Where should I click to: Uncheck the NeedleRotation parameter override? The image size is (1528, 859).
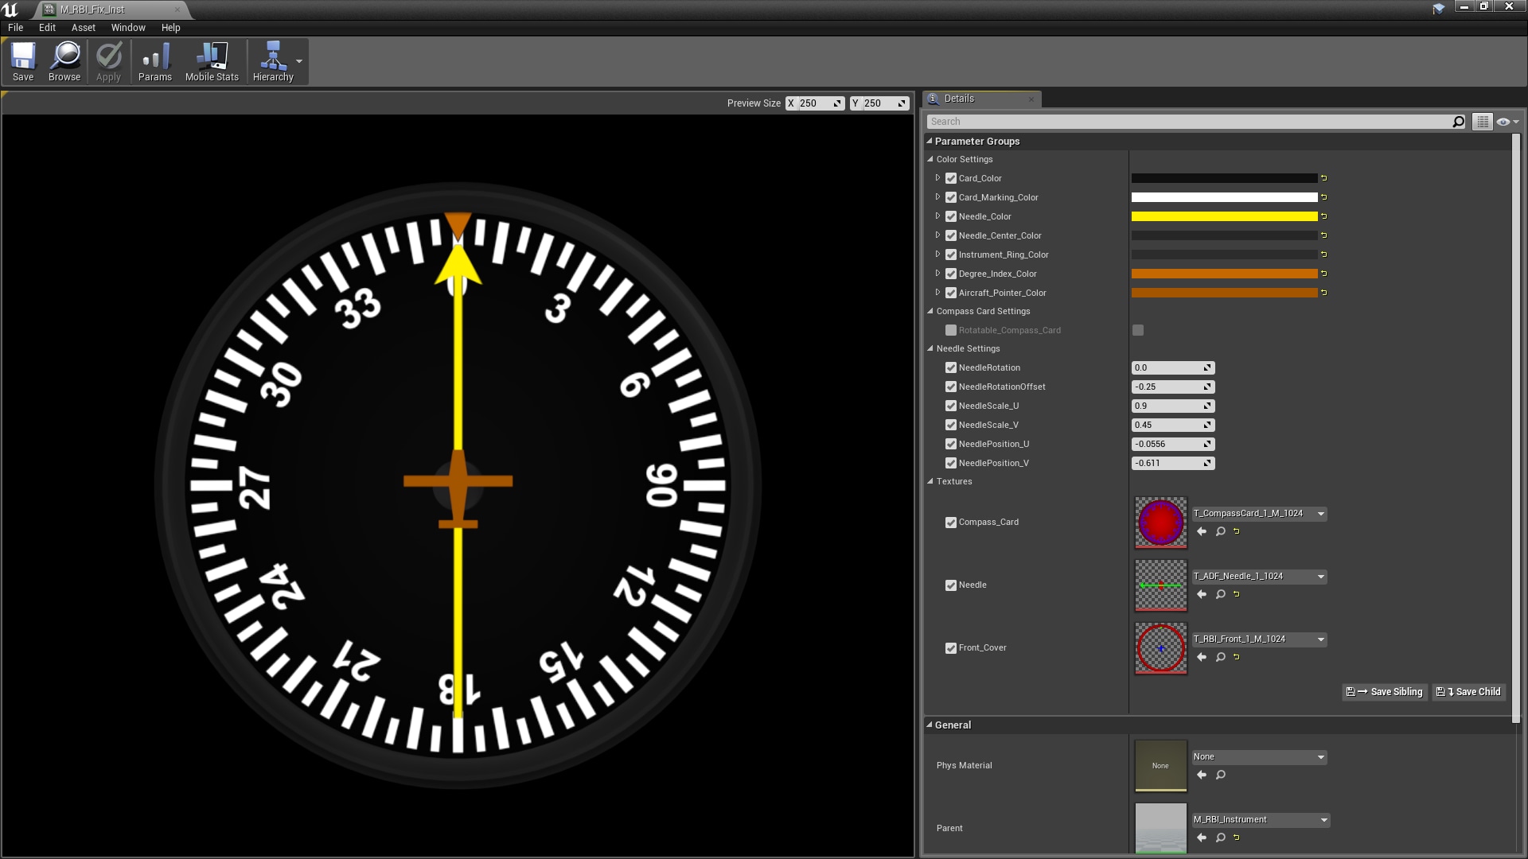[x=950, y=367]
